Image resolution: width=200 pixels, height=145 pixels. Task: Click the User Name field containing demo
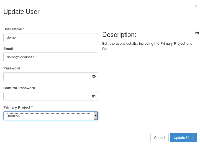50,37
